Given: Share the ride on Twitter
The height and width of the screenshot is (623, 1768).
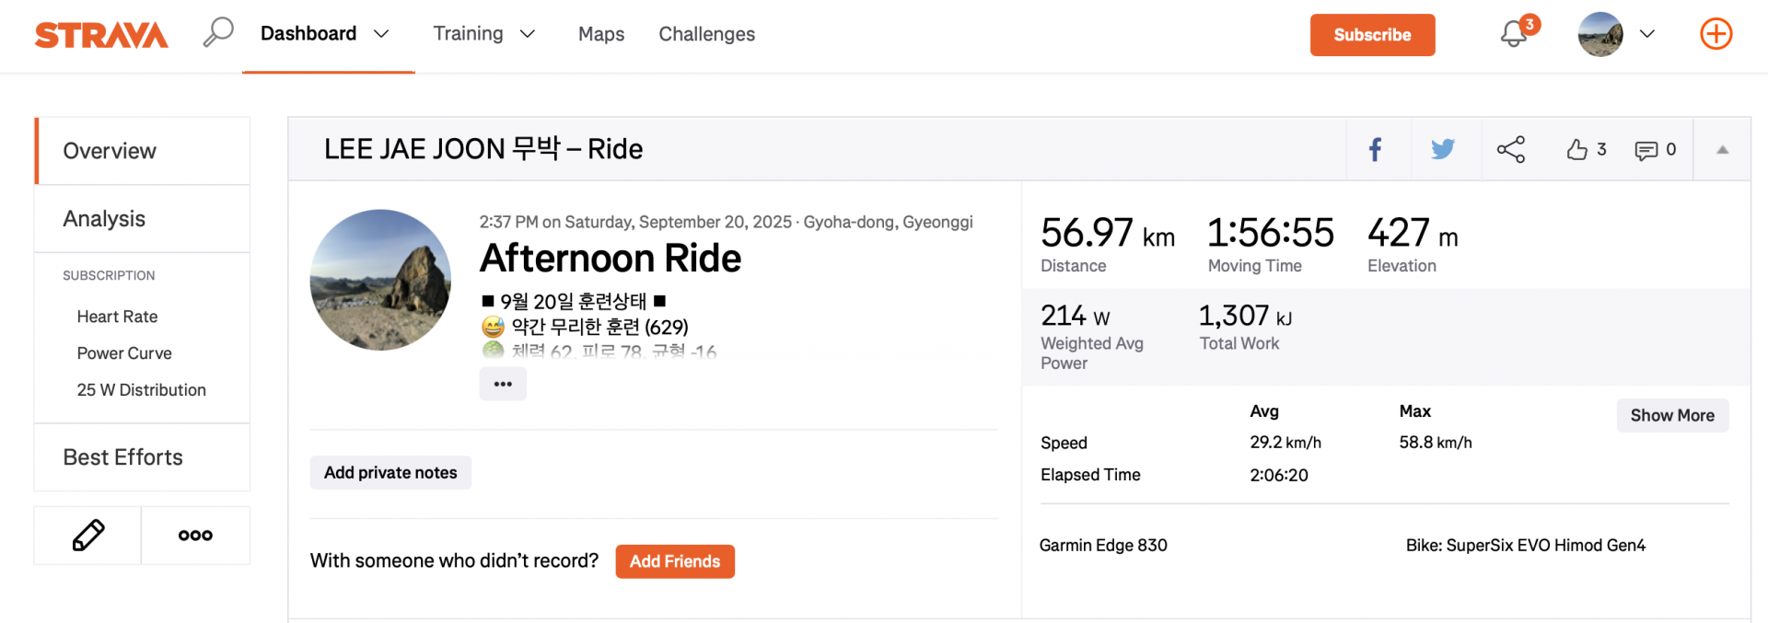Looking at the screenshot, I should point(1443,149).
